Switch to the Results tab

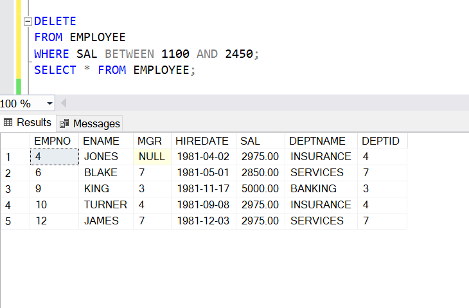click(x=28, y=123)
